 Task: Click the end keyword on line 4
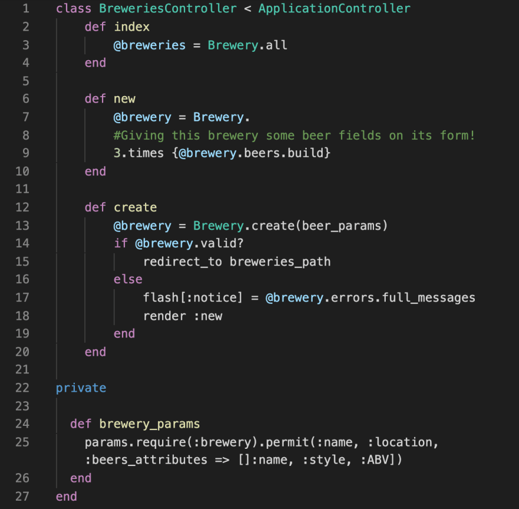pos(96,63)
